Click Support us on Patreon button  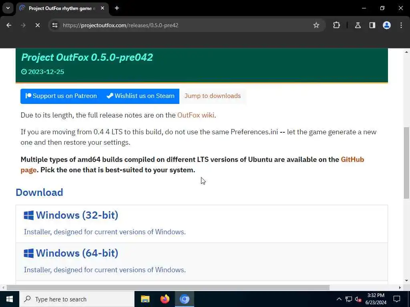(61, 96)
